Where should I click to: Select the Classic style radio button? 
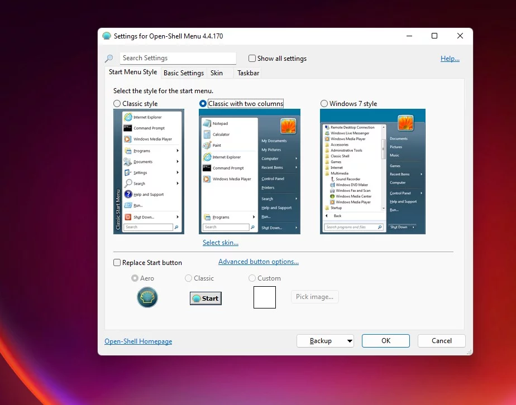click(117, 104)
